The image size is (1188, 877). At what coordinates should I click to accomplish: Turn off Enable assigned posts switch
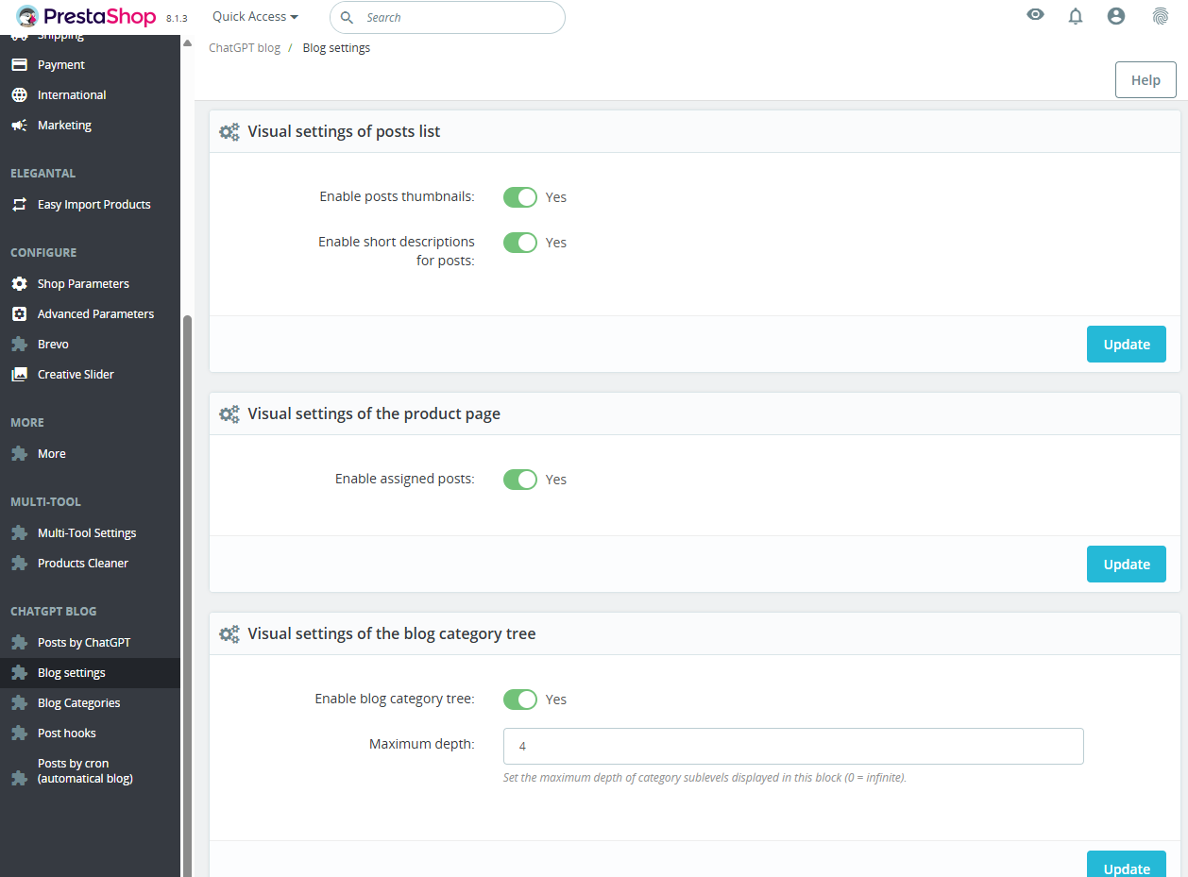point(519,480)
